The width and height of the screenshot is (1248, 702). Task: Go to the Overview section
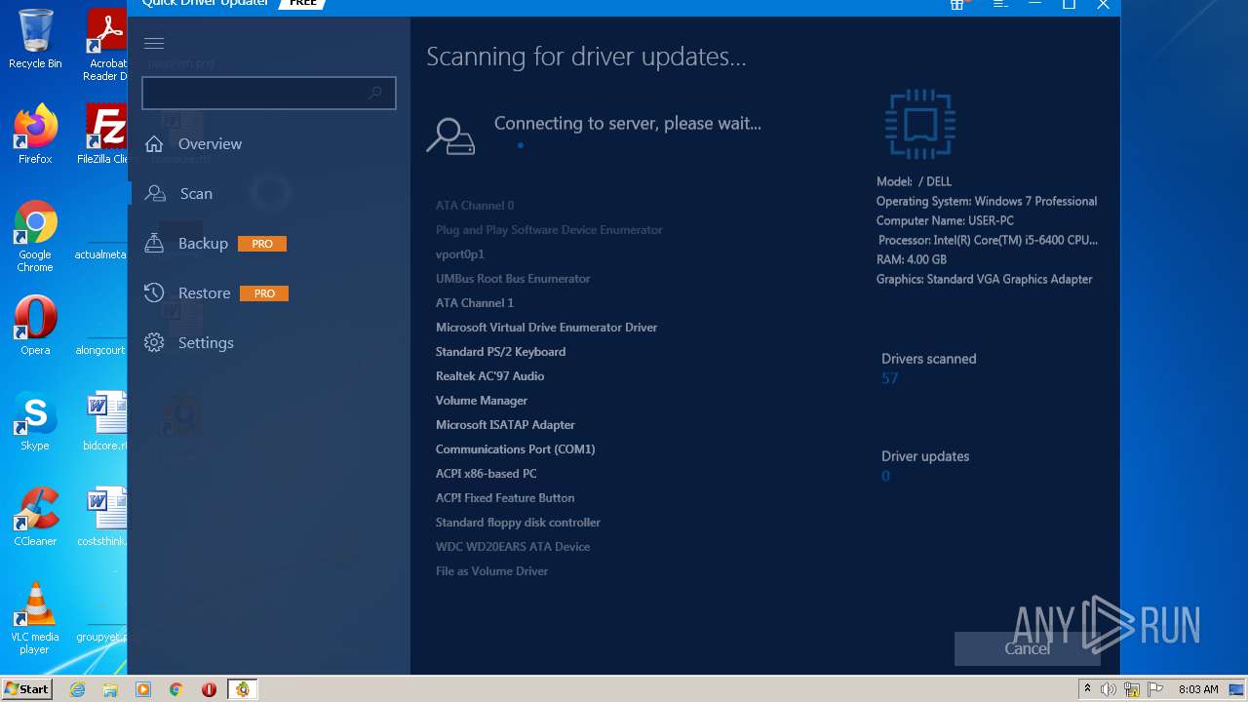pyautogui.click(x=210, y=143)
